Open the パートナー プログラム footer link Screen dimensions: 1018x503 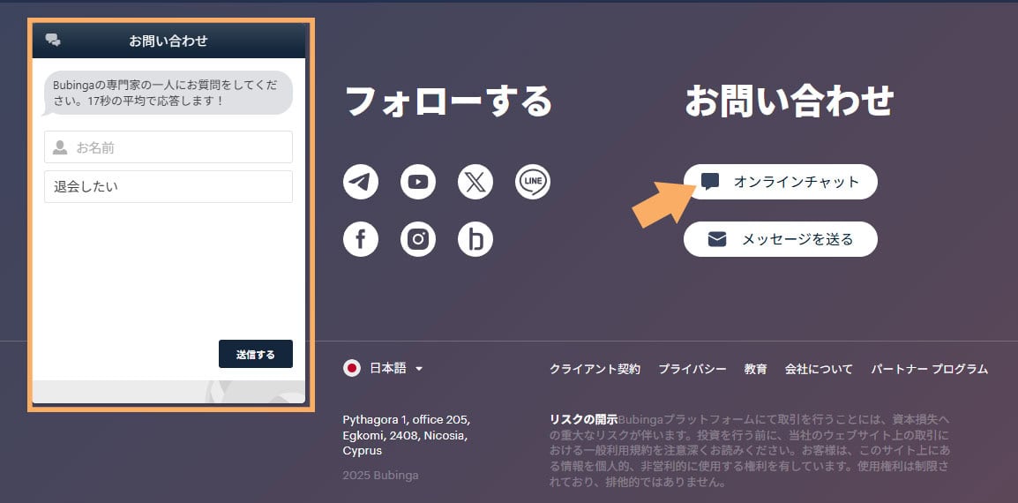point(930,369)
